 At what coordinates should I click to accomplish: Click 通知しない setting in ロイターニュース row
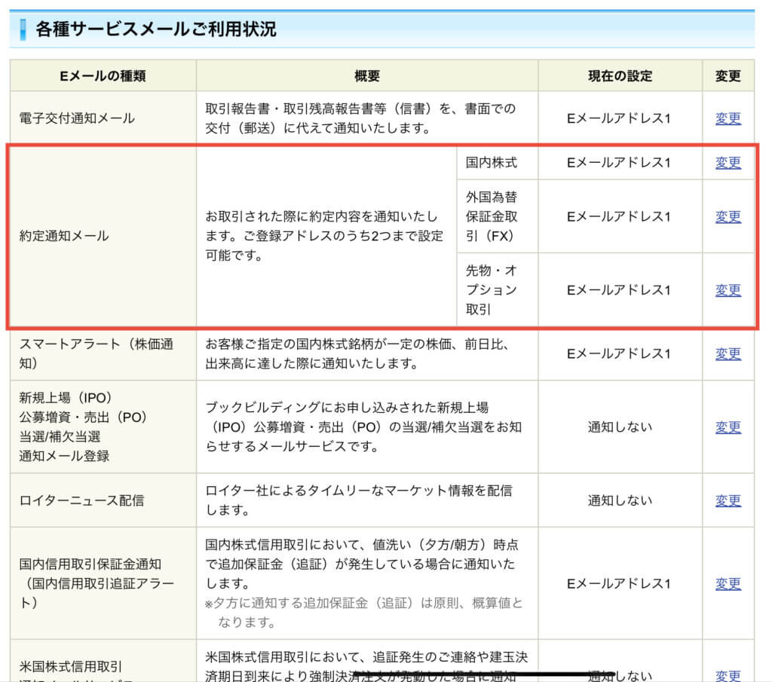pyautogui.click(x=620, y=500)
